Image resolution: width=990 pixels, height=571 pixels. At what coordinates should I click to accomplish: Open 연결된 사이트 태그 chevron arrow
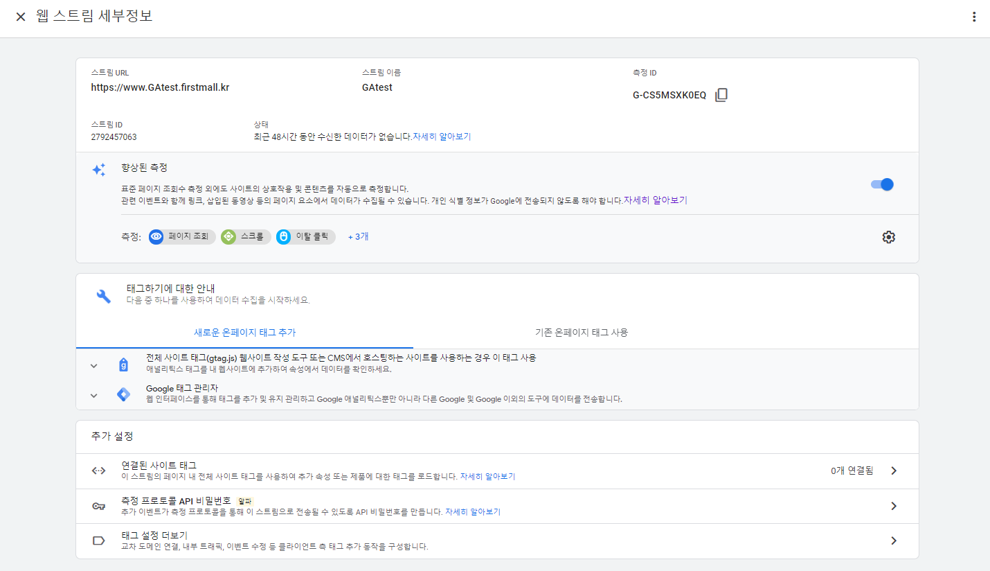coord(894,471)
